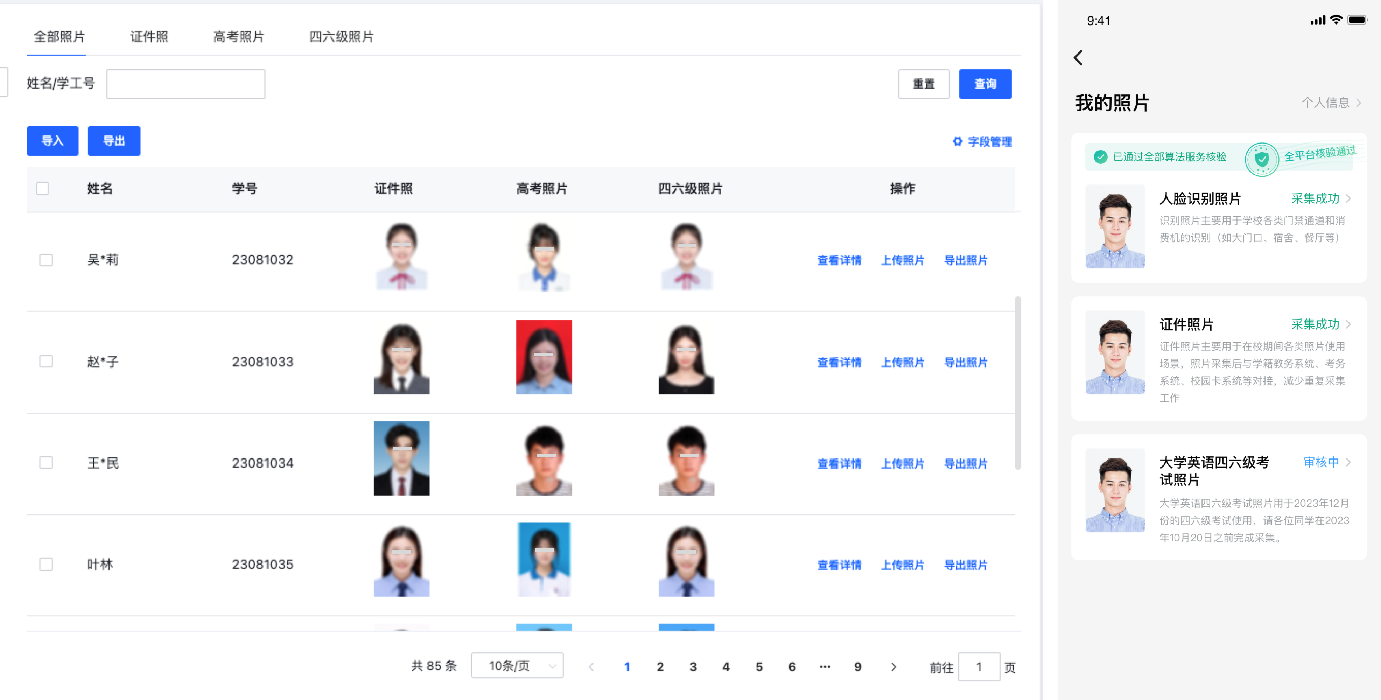Go to next page with the right arrow

point(894,667)
